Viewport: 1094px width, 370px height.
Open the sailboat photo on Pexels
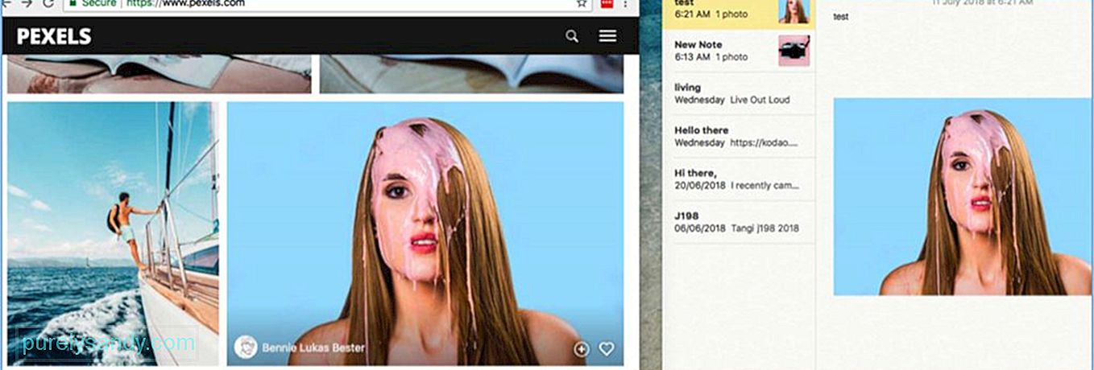[x=113, y=233]
